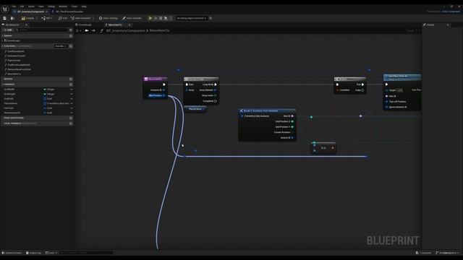Screen dimensions: 463x260
Task: Open PlacedItems variable type dropdown
Action: (56, 103)
